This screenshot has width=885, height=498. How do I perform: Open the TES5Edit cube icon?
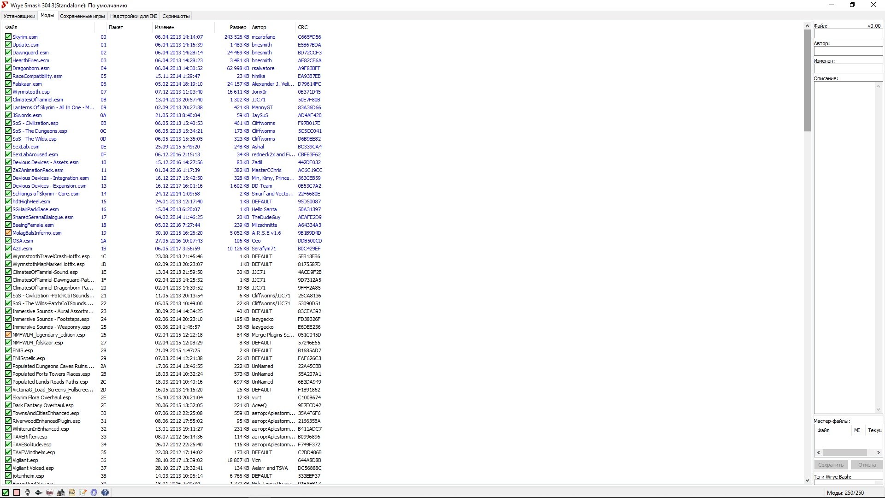click(50, 492)
